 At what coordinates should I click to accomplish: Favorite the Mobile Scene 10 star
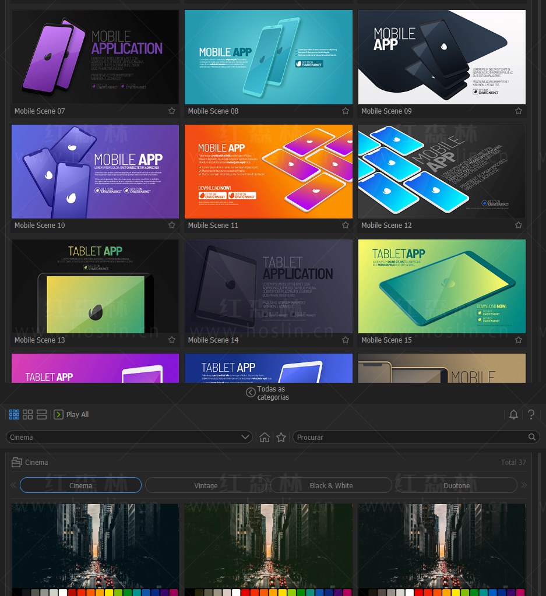click(x=172, y=225)
